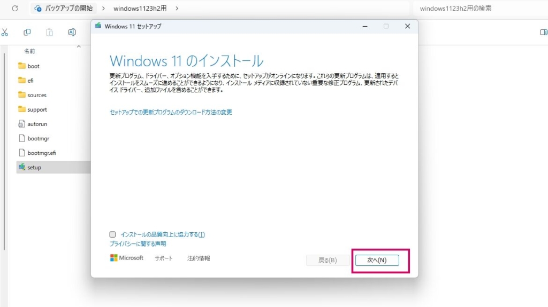
Task: Click the cloud backup icon in breadcrumb
Action: 38,9
